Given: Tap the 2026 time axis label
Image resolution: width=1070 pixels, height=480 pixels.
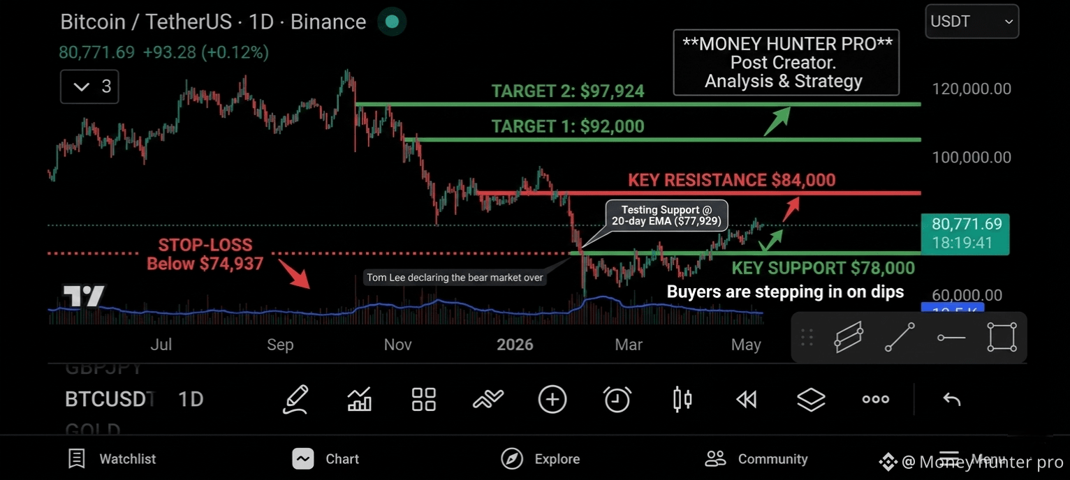Looking at the screenshot, I should 515,345.
